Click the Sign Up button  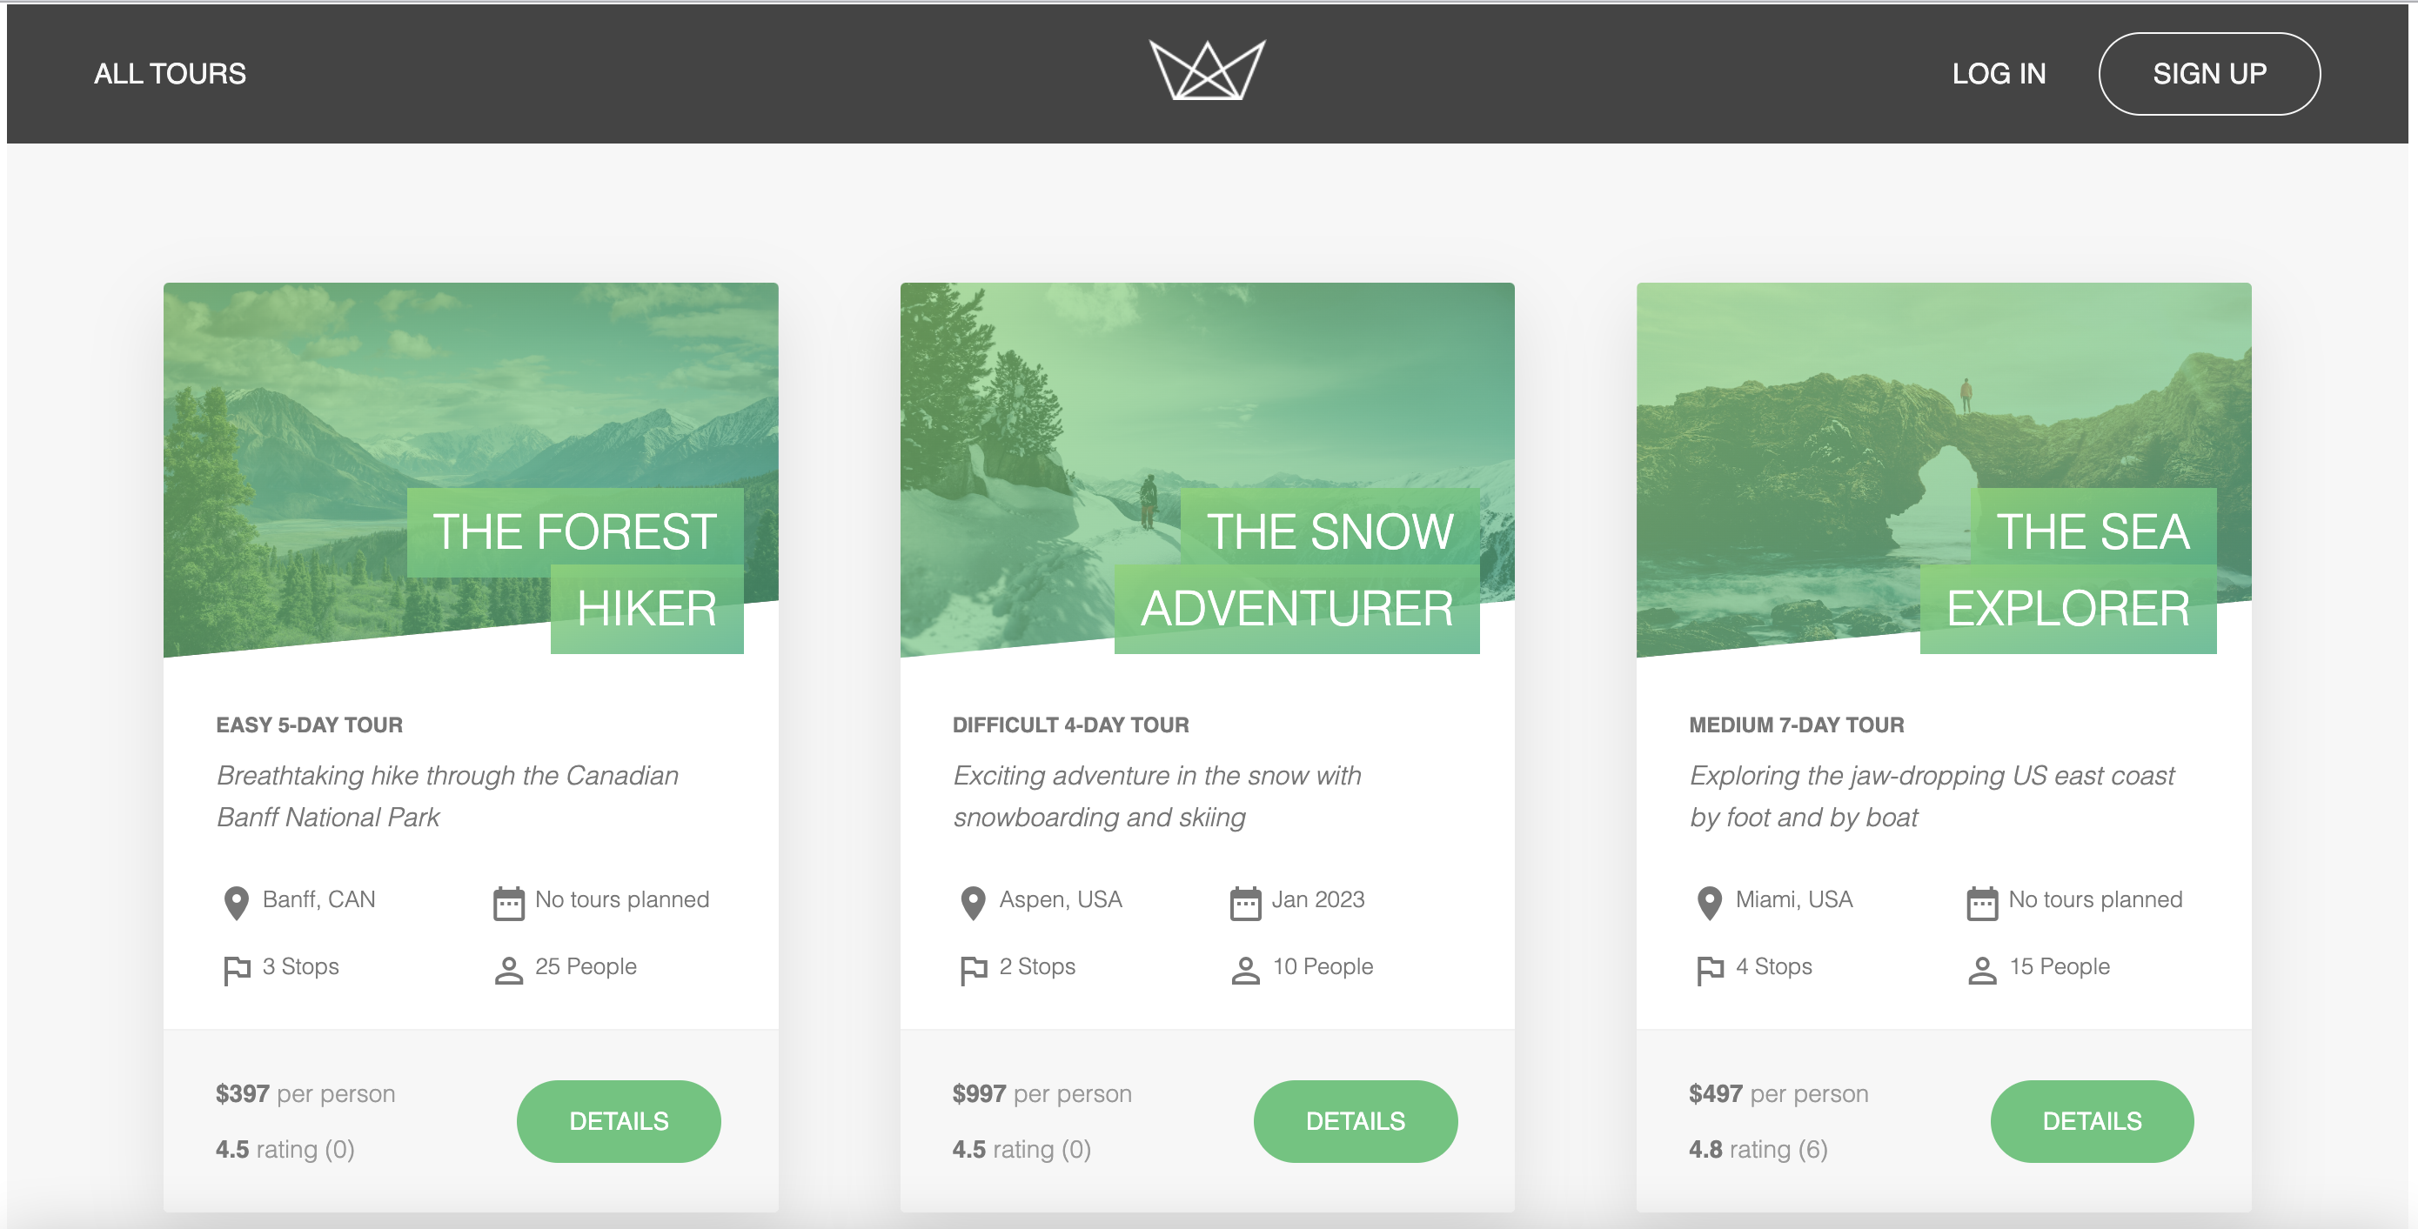coord(2208,73)
